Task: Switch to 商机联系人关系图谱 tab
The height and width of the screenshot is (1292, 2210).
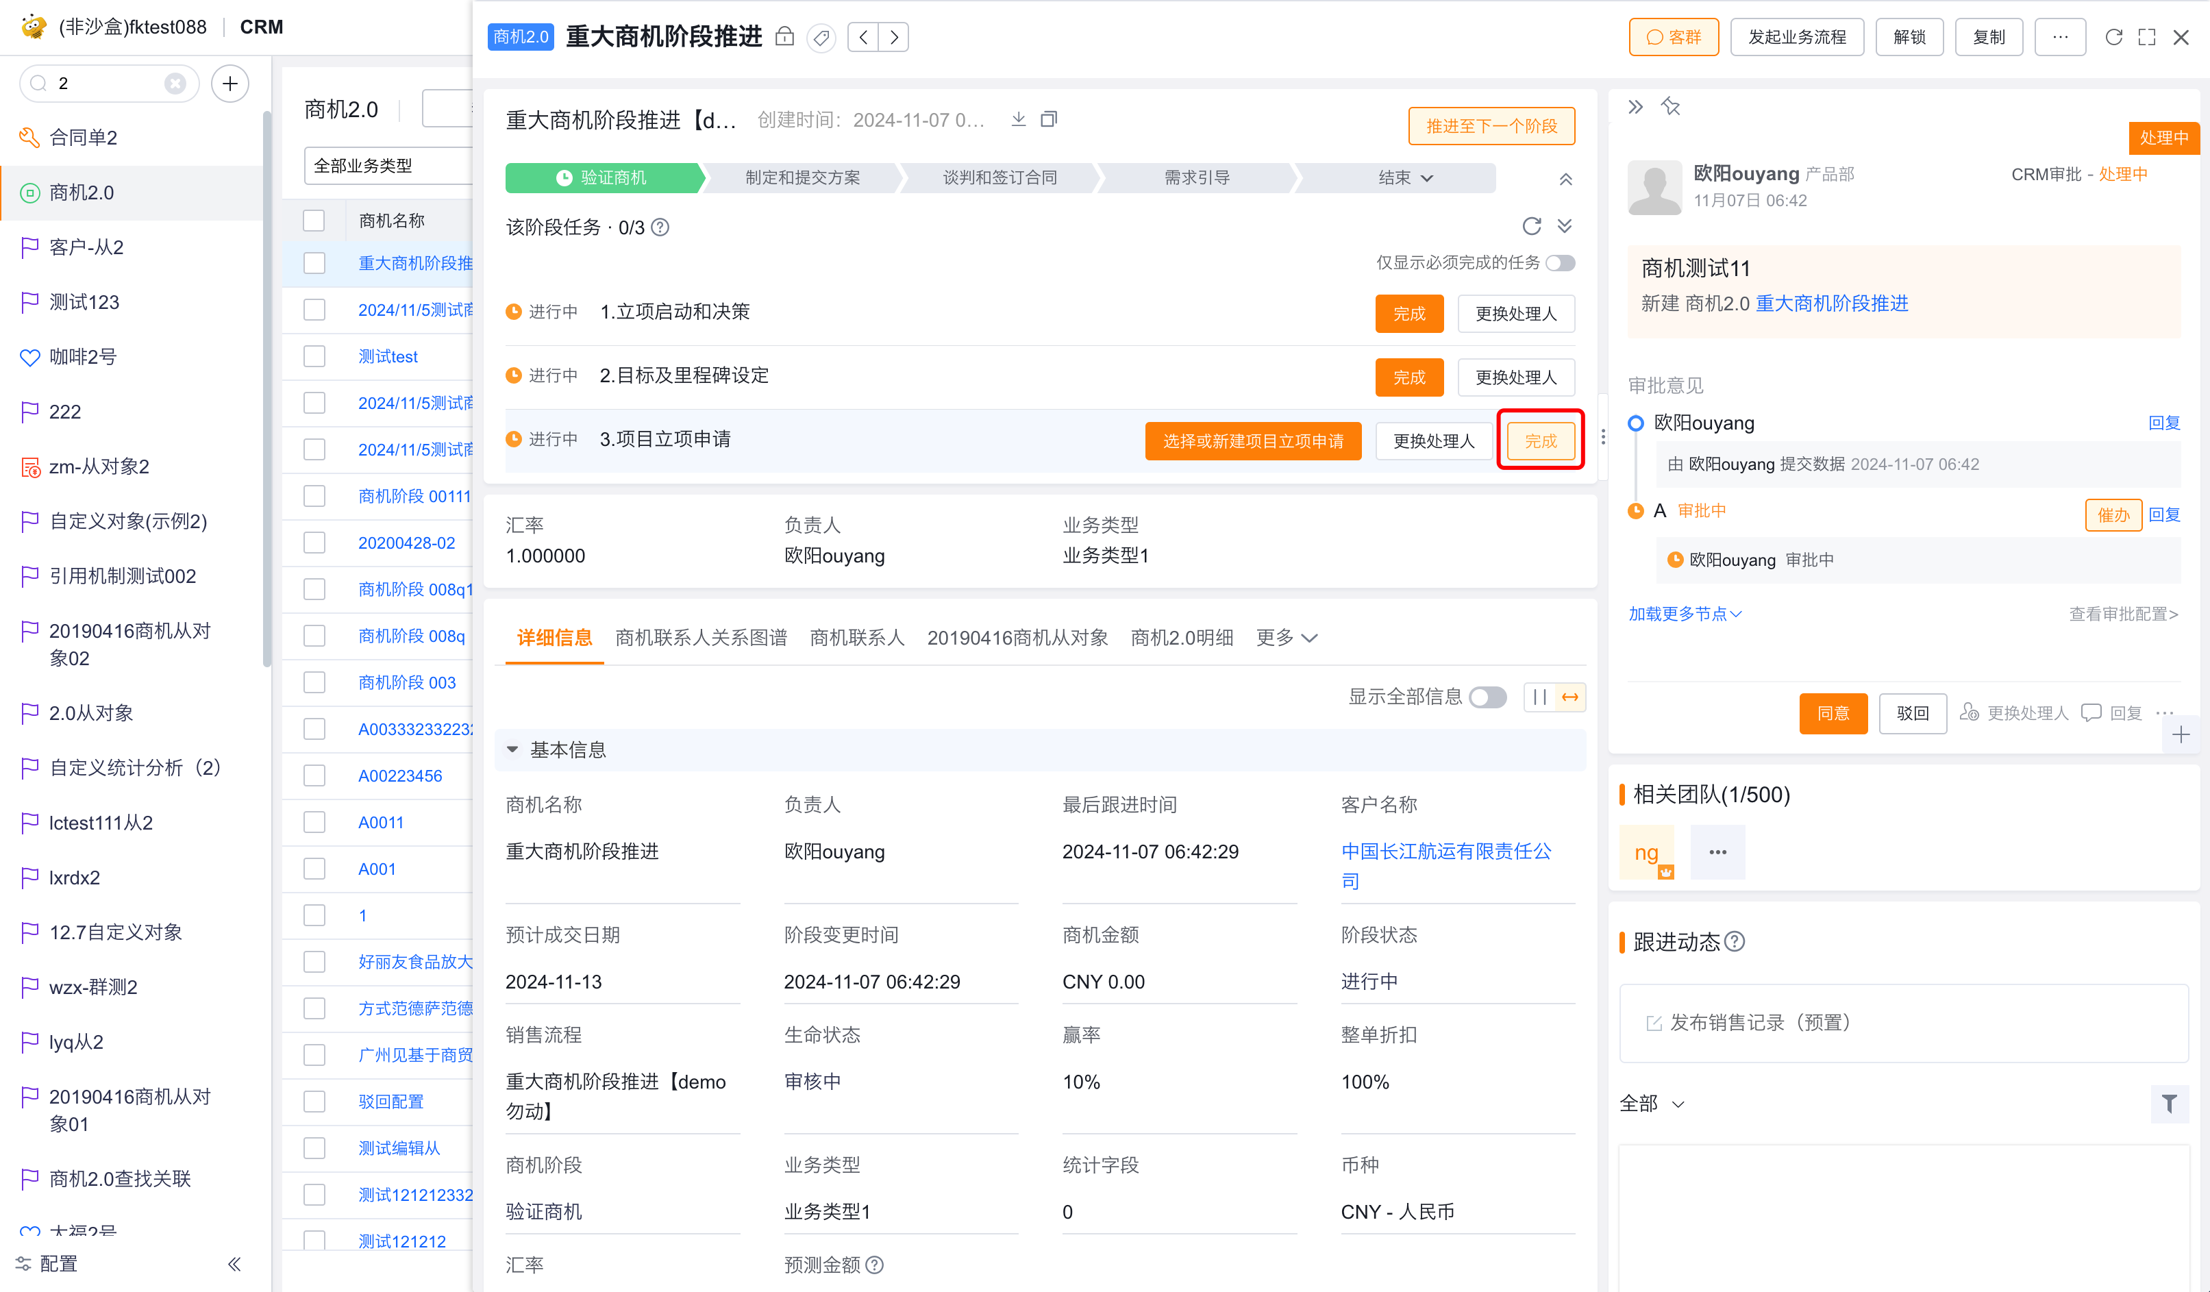Action: point(701,638)
